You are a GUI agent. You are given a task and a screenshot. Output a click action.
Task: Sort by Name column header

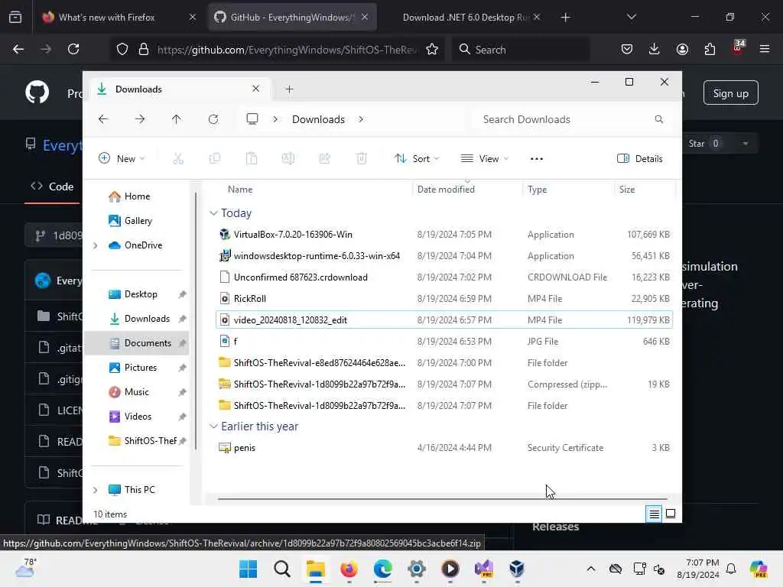[240, 190]
